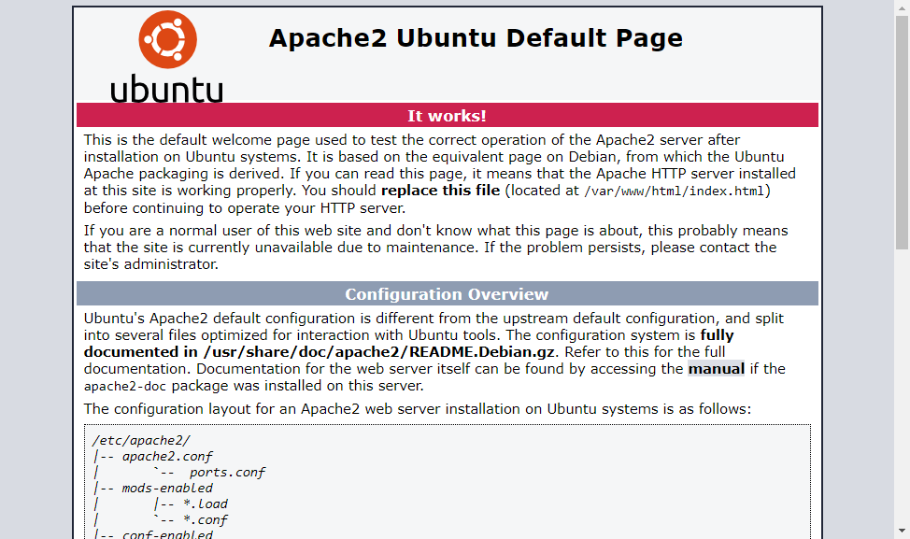Click the vertical scrollbar thumb
Screen dimensions: 910x539
[902, 133]
